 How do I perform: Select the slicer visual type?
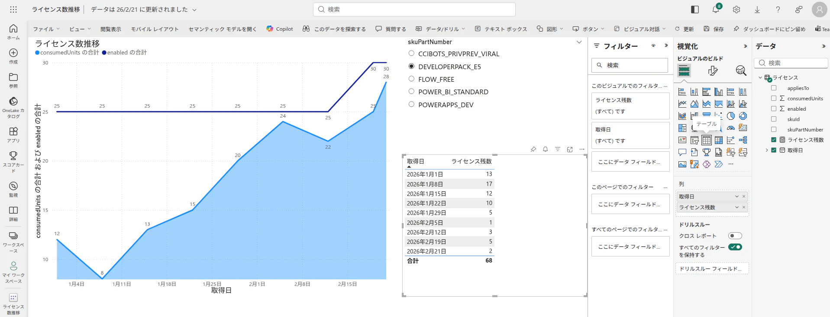click(694, 140)
